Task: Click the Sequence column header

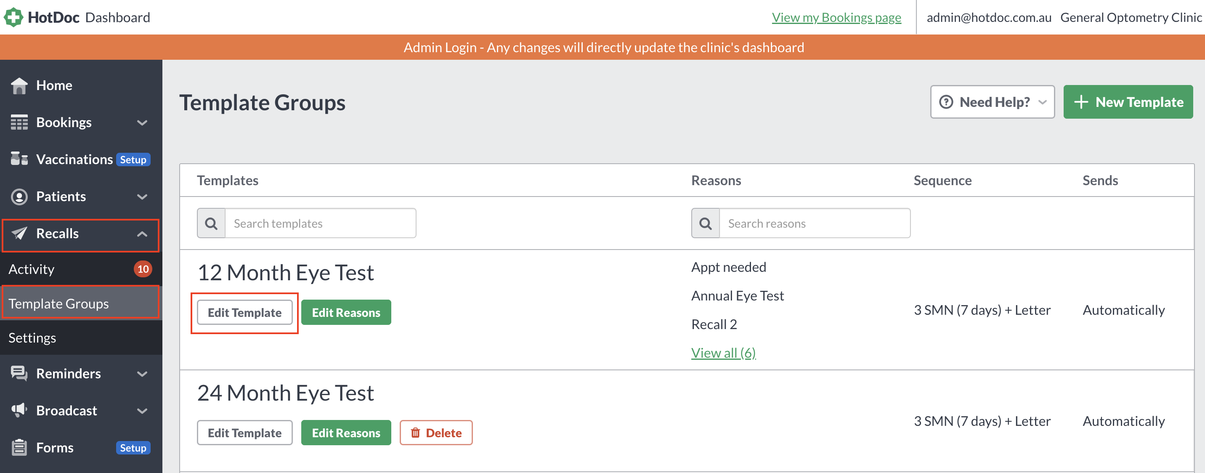Action: point(942,181)
